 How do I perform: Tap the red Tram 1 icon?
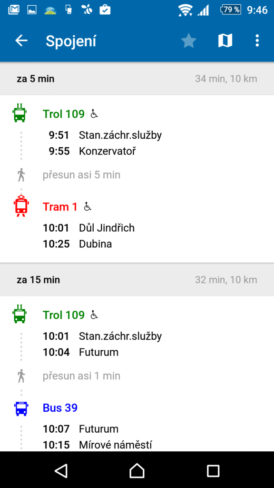[21, 206]
